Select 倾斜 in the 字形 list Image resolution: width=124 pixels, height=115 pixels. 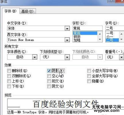pyautogui.click(x=85, y=37)
